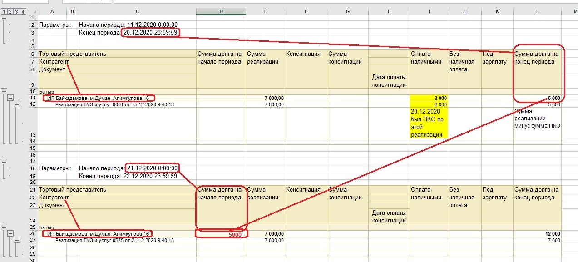Click the 12 000 end-of-period debt cell
Screen dimensions: 578x262
(537, 234)
